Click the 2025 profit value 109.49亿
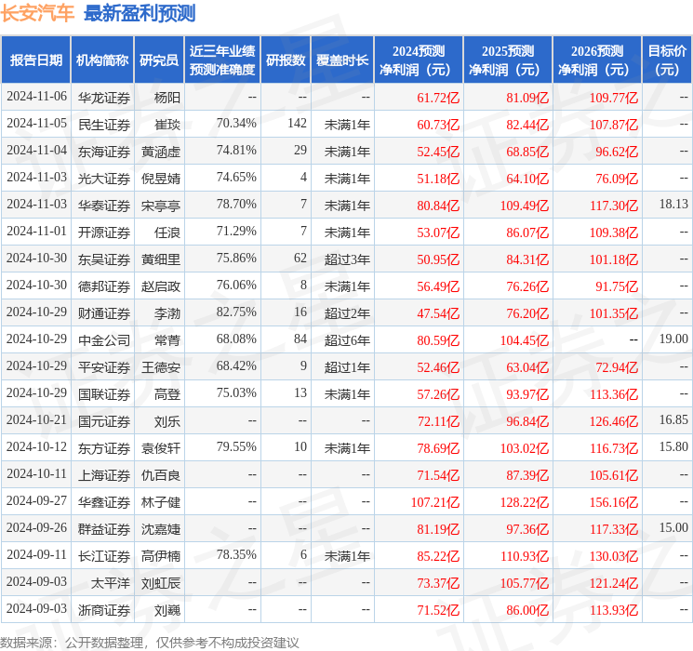Image resolution: width=693 pixels, height=651 pixels. [525, 206]
